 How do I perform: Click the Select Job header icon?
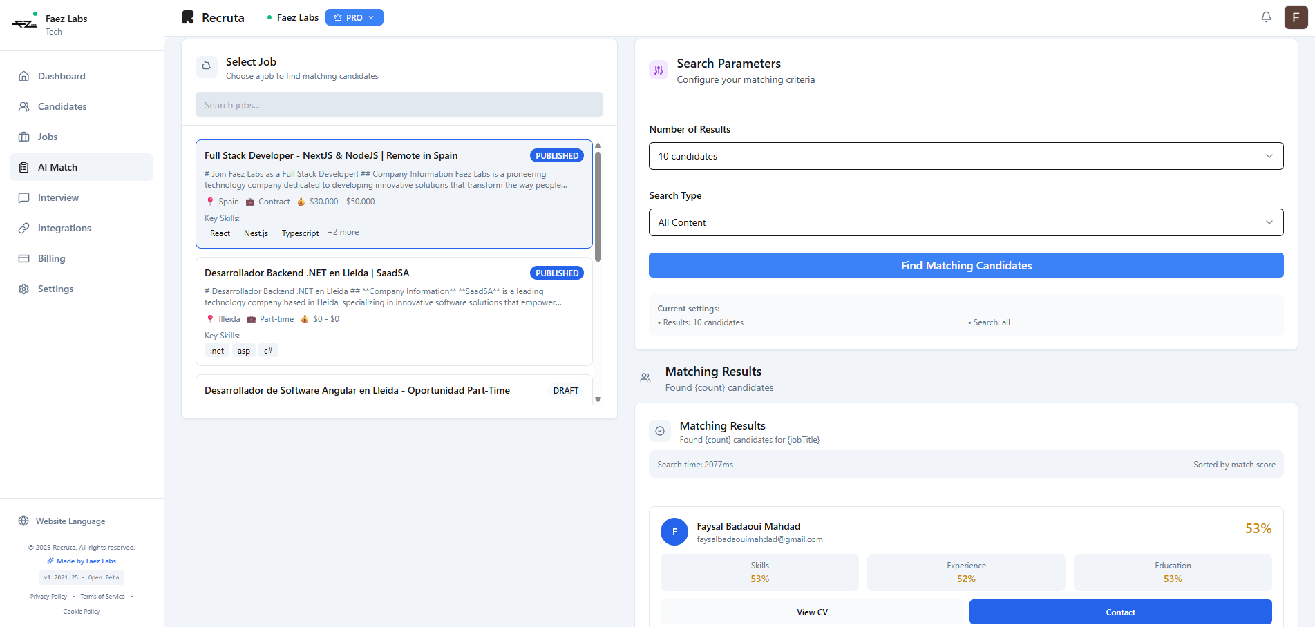coord(206,66)
